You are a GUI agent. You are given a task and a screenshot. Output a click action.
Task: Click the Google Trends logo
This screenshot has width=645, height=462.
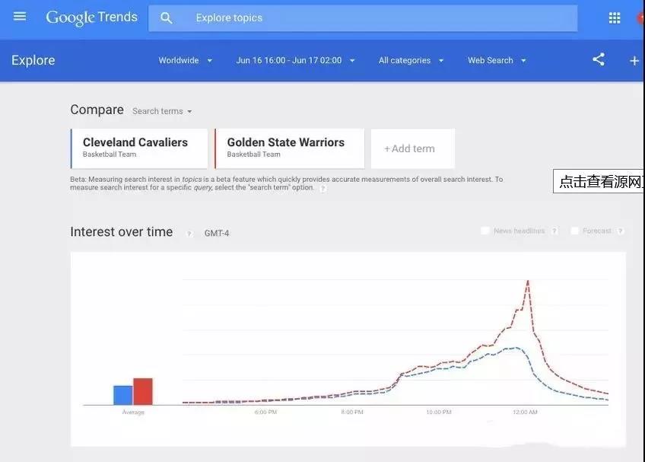point(91,18)
